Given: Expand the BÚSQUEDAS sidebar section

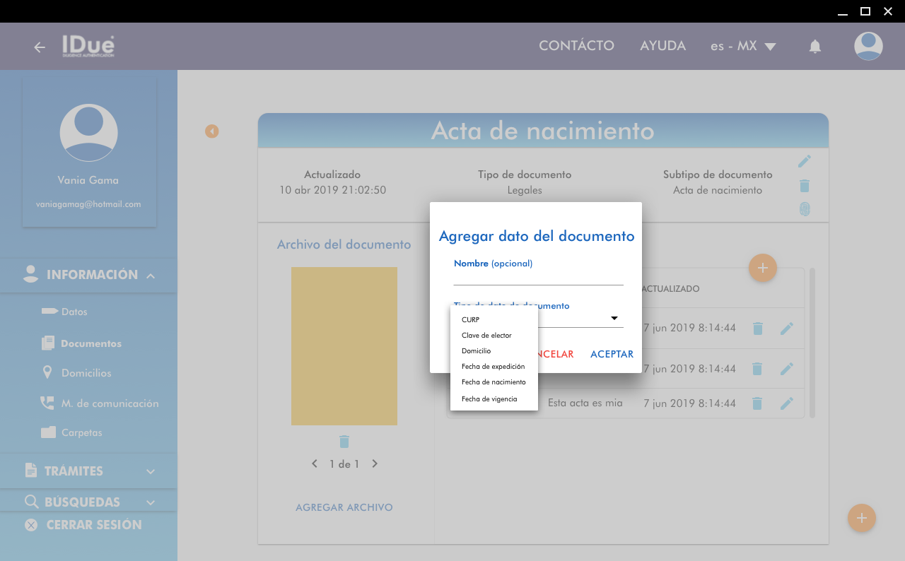Looking at the screenshot, I should [x=151, y=502].
